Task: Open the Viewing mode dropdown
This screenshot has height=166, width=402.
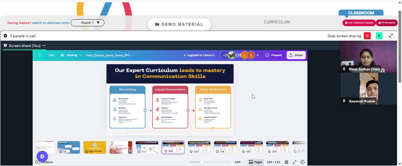Action: 71,55
